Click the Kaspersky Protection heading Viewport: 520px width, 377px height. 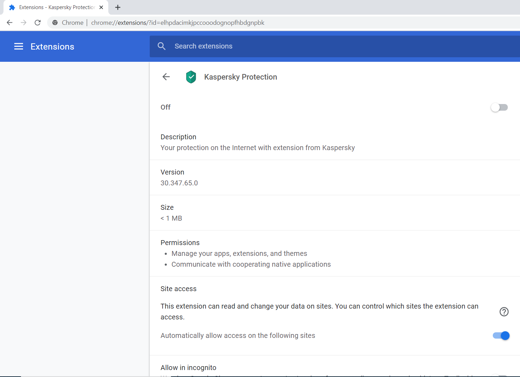[x=240, y=77]
